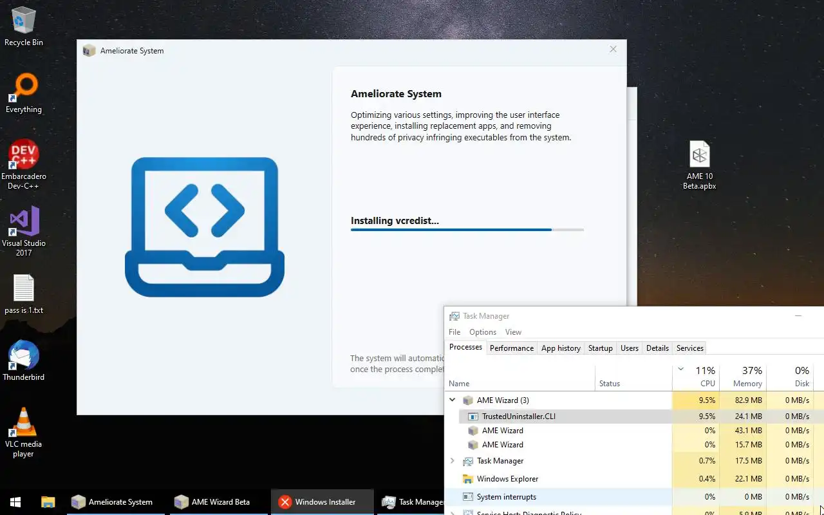Click the 22.1 MB memory value
Screen dimensions: 824x515
tap(748, 479)
